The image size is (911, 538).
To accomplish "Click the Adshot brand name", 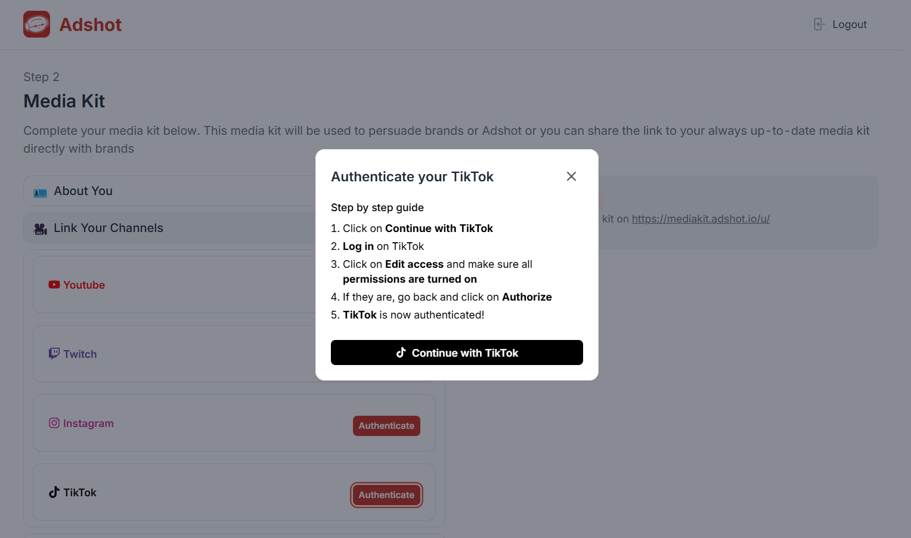I will tap(91, 24).
